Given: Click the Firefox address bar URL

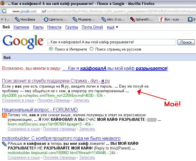Looking at the screenshot, I should 104,11.
